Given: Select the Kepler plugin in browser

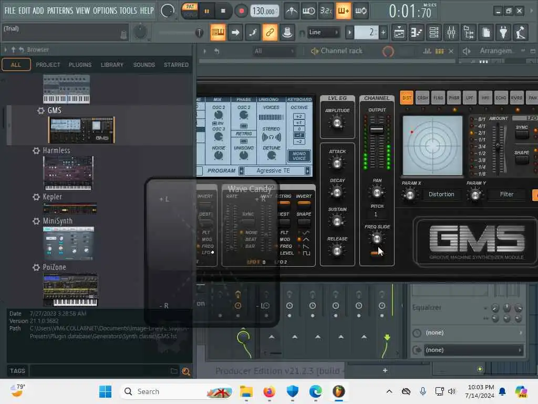Looking at the screenshot, I should tap(52, 197).
